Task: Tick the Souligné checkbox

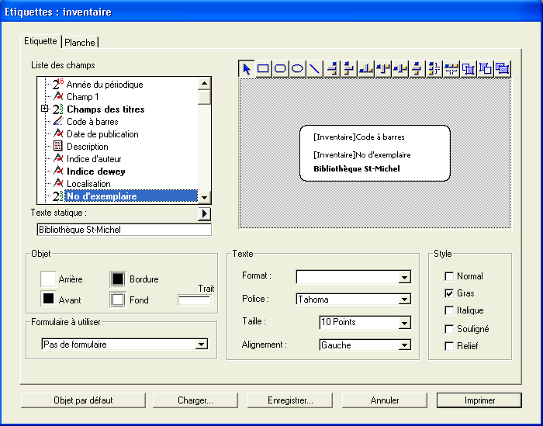Action: tap(449, 328)
